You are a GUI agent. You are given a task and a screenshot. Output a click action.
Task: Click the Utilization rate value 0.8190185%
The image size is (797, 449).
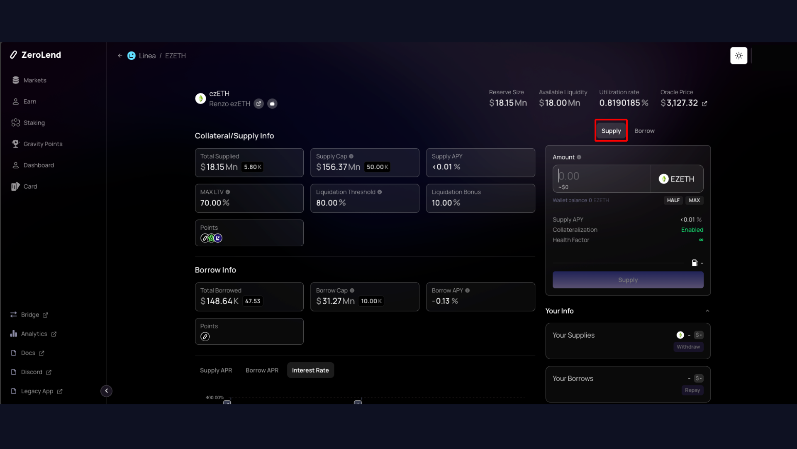624,103
